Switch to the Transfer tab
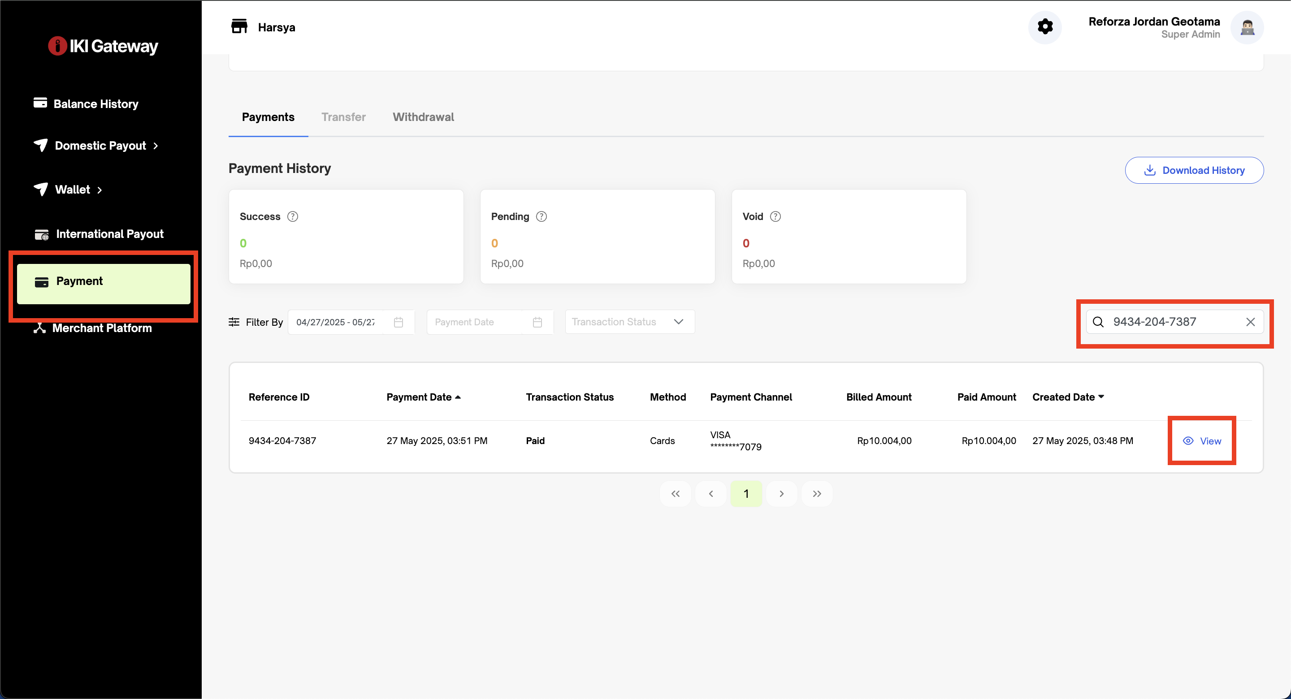The width and height of the screenshot is (1291, 699). click(x=343, y=117)
